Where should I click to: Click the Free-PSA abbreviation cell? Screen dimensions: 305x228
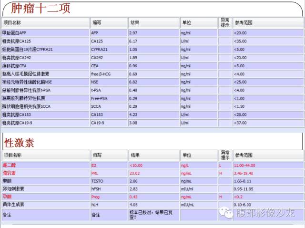99,98
